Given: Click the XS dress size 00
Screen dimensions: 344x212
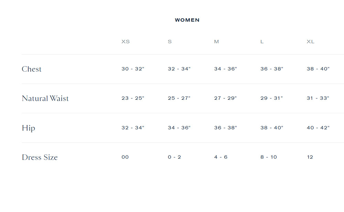Looking at the screenshot, I should click(x=125, y=157).
